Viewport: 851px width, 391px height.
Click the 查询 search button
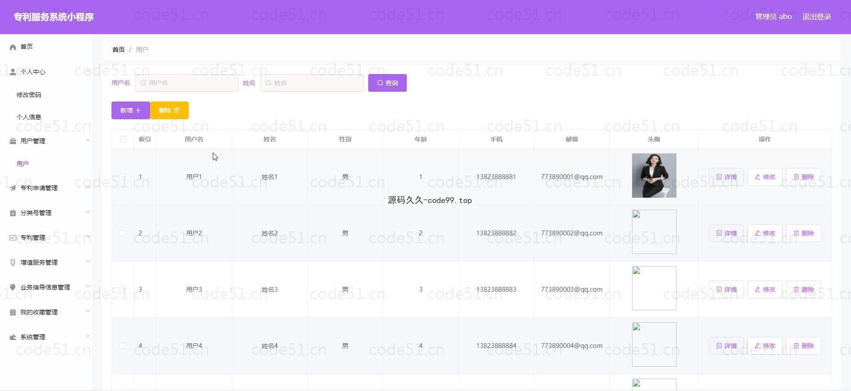pos(387,83)
